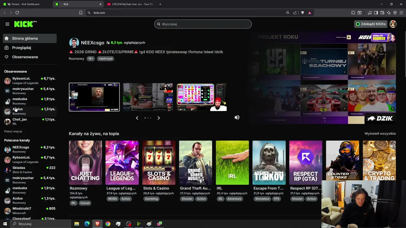Open Windows Start menu
The height and width of the screenshot is (228, 406).
(x=5, y=224)
